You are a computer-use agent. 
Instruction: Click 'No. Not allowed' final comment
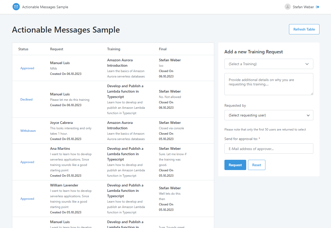(170, 97)
